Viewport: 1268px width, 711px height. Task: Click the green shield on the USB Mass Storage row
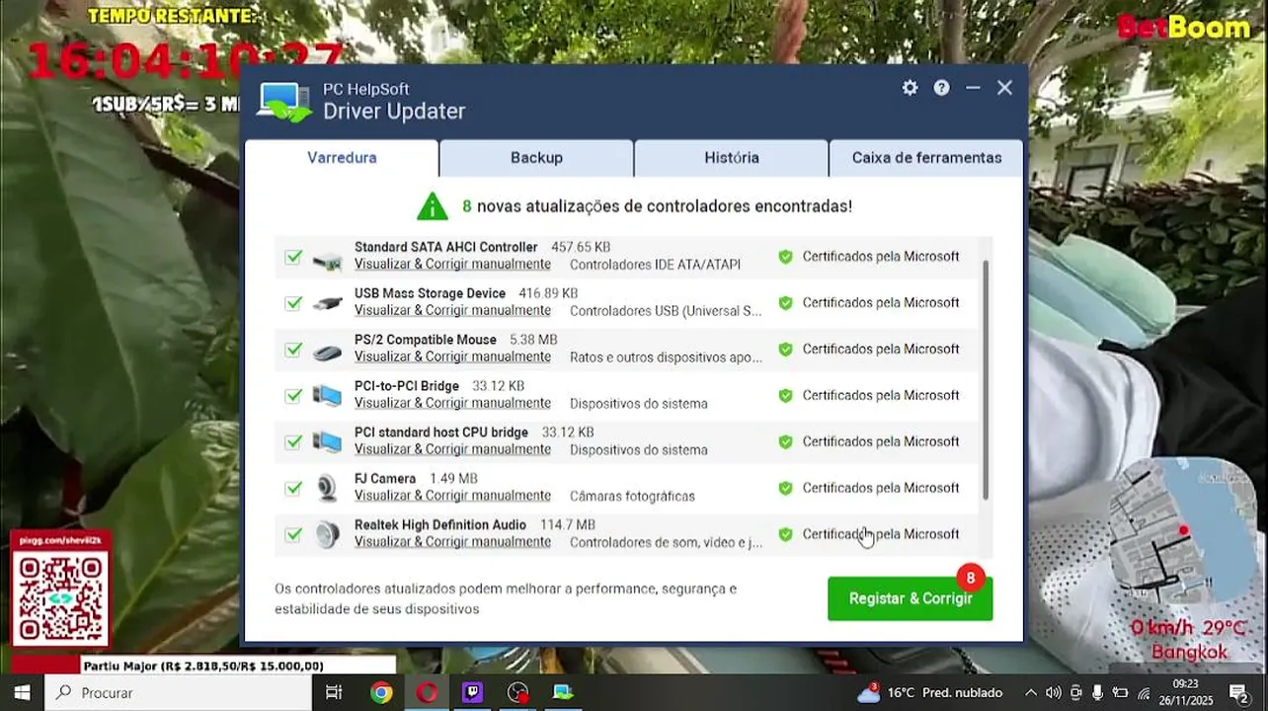tap(785, 303)
